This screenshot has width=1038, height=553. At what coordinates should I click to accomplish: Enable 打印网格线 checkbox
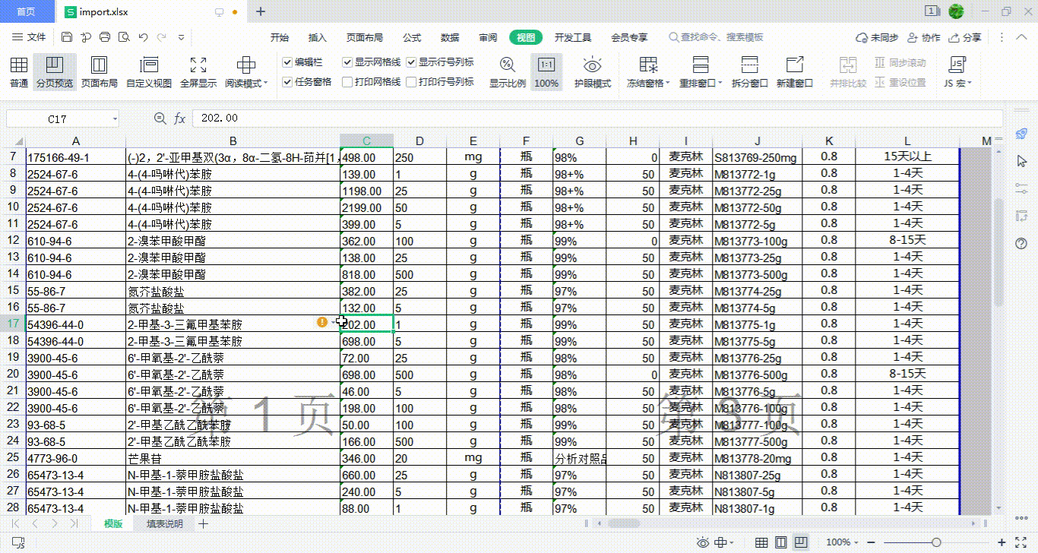click(x=347, y=82)
